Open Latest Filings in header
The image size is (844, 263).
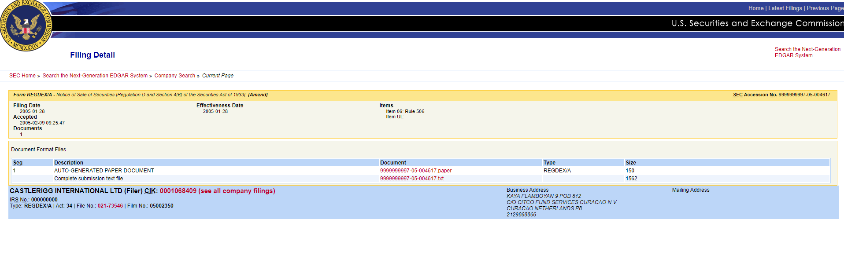(785, 8)
